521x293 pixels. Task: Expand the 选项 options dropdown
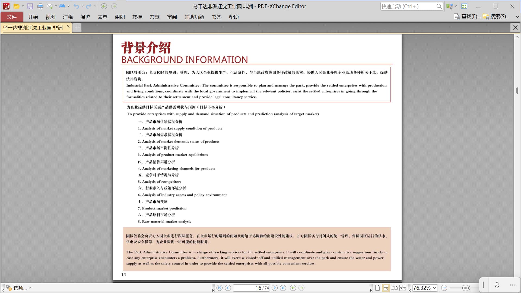(x=30, y=288)
